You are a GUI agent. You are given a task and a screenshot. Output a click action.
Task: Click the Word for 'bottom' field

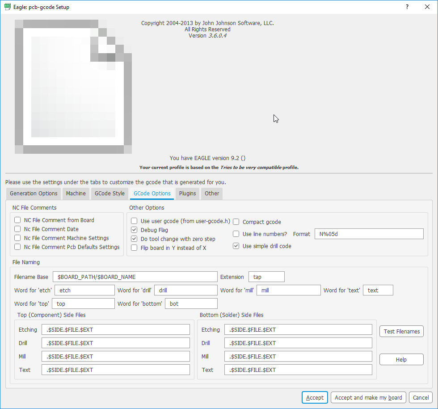coord(191,304)
